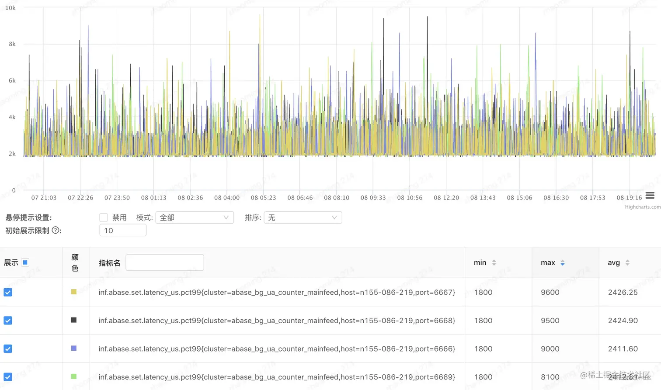This screenshot has height=390, width=661.
Task: Uncheck the display checkbox for port=6666 row
Action: [8, 349]
